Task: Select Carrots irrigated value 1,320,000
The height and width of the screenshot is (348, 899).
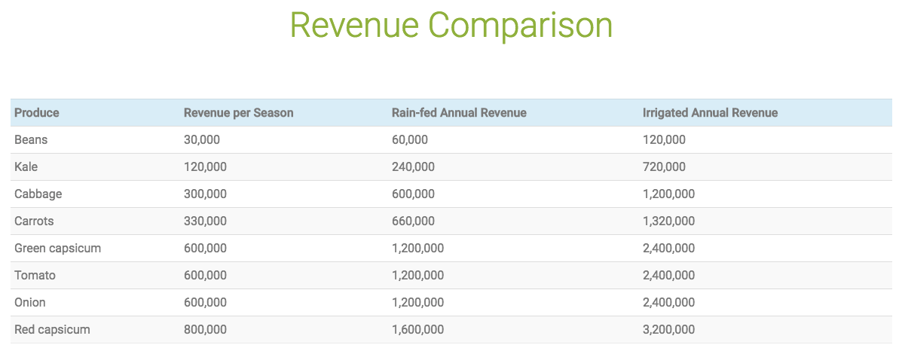Action: click(669, 221)
